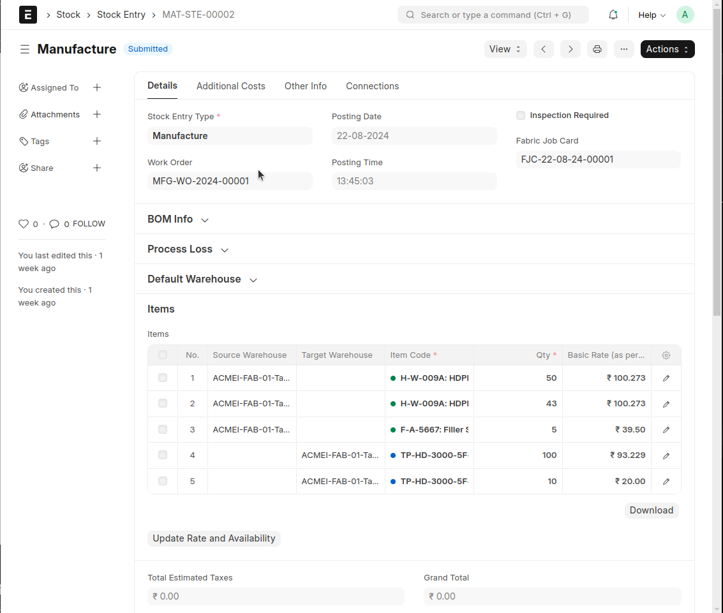
Task: Tick the Inspection Required checkbox
Action: pos(521,115)
